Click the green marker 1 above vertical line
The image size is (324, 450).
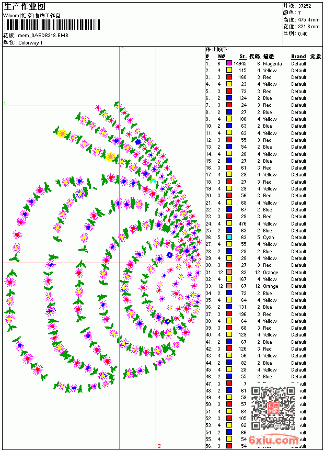pos(123,49)
